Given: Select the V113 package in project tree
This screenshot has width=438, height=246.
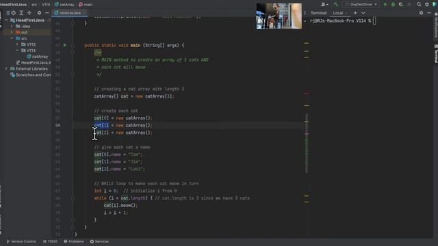Looking at the screenshot, I should [29, 44].
